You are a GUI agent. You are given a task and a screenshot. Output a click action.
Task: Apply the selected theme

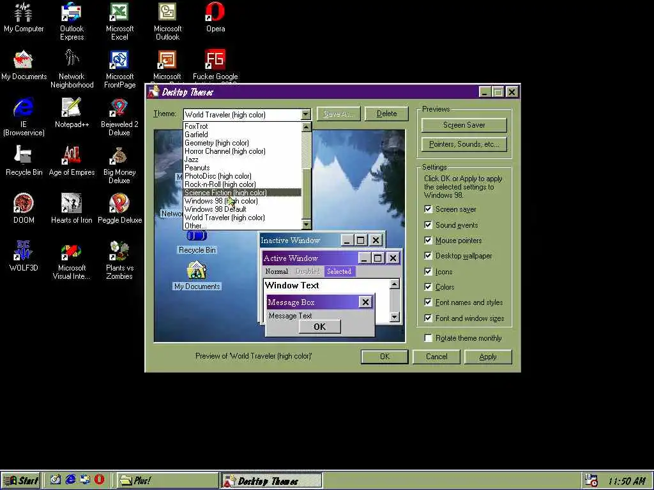487,357
